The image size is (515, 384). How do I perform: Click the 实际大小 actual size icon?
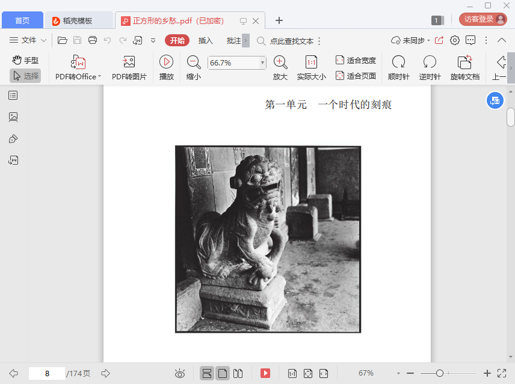tap(311, 62)
